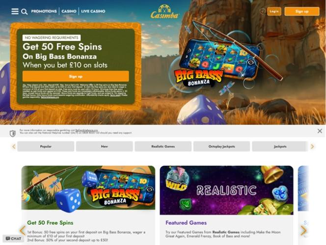Open the Promotions menu item
326x245 pixels.
tap(44, 11)
